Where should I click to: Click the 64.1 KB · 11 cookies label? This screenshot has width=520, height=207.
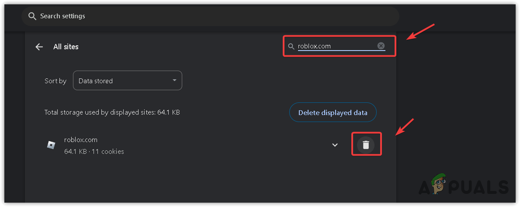94,152
